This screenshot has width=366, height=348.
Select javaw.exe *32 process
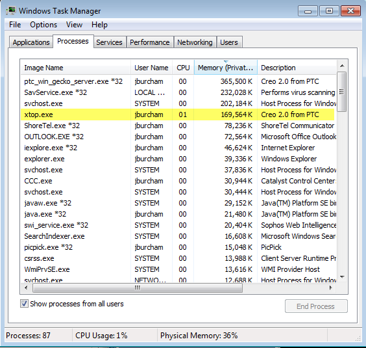pos(178,203)
